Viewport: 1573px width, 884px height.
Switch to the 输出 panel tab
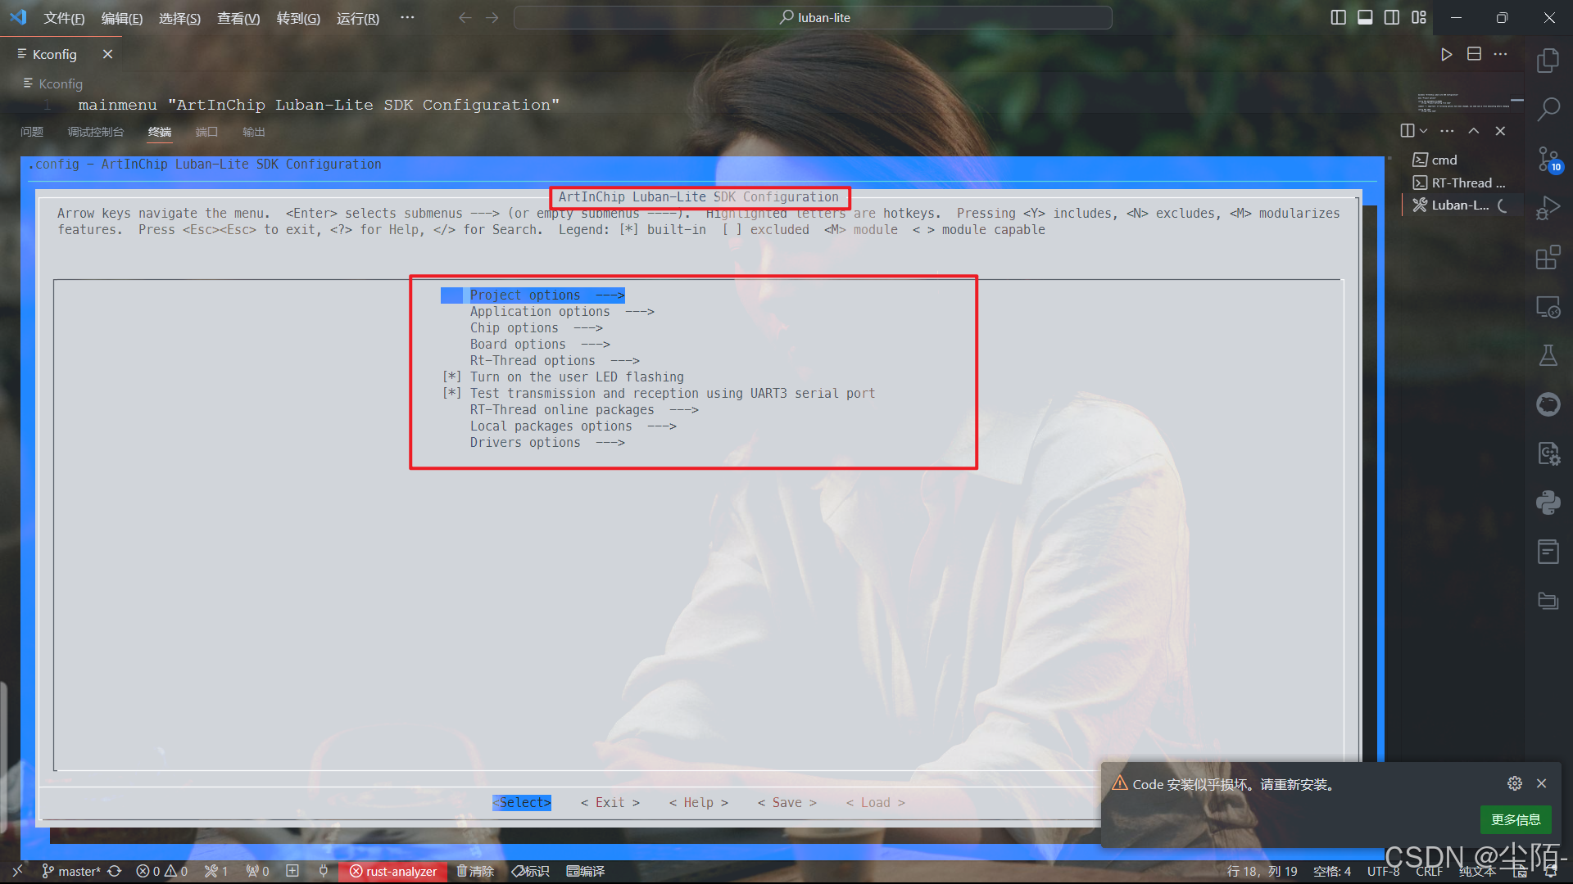point(253,132)
